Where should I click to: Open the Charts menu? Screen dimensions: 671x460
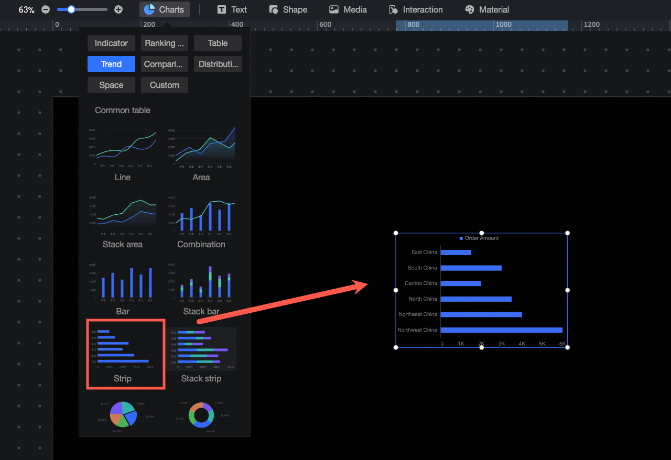(165, 9)
